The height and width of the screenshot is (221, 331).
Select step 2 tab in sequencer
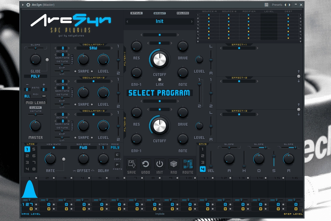click(x=47, y=178)
